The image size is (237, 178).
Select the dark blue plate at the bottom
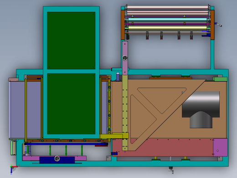[57, 160]
